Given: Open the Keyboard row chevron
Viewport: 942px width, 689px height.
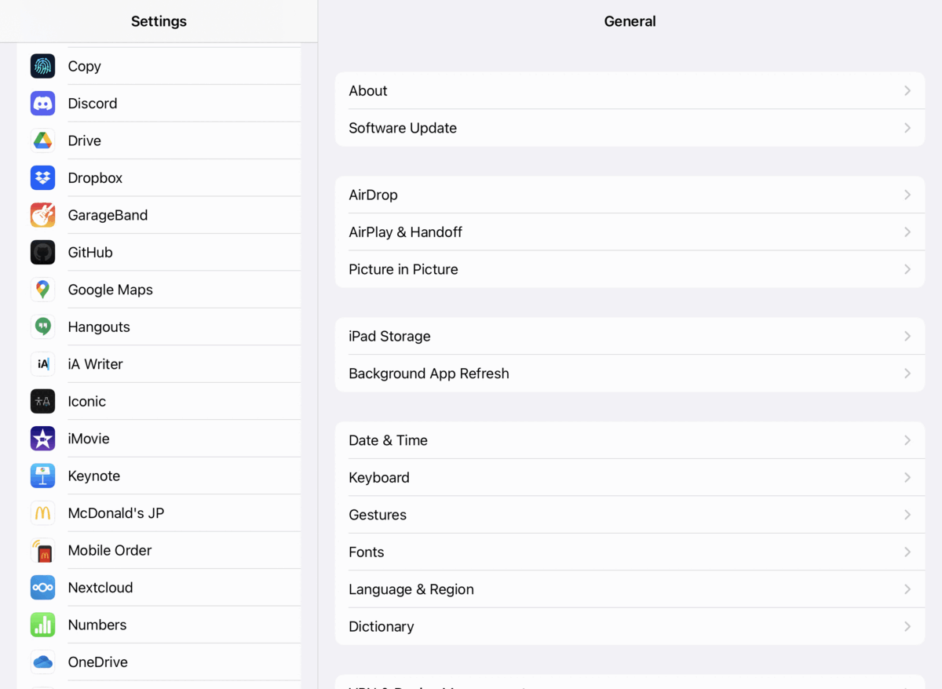Looking at the screenshot, I should point(907,477).
